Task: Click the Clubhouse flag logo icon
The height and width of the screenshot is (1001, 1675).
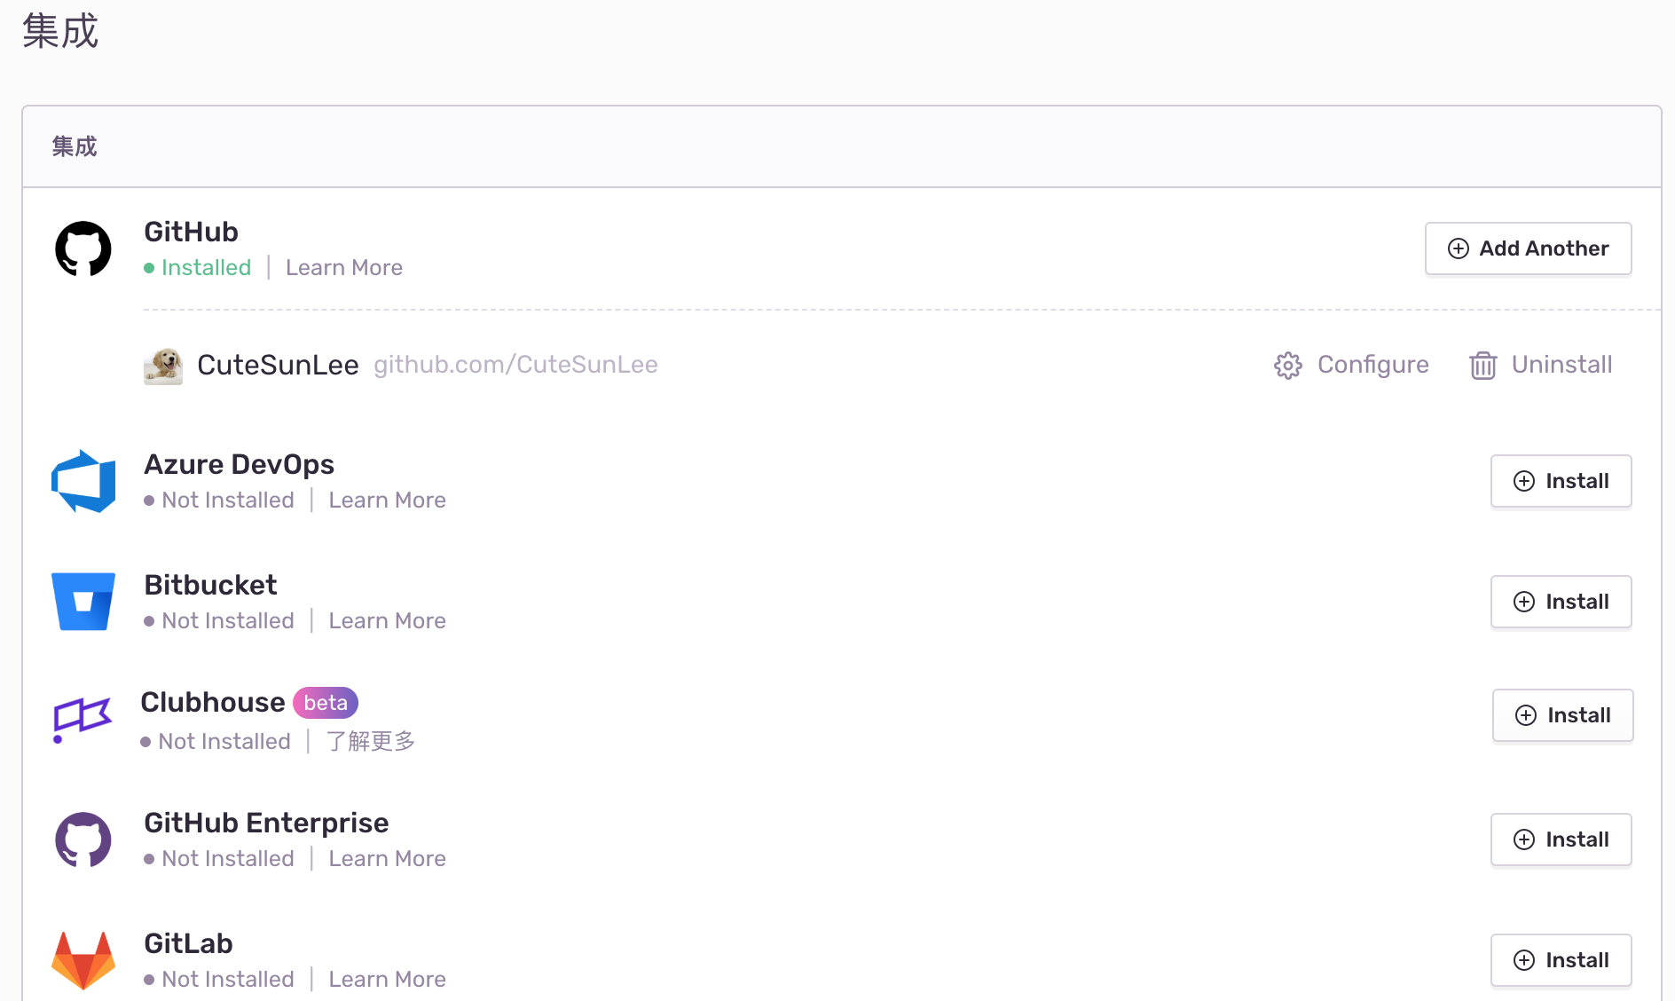Action: 82,719
